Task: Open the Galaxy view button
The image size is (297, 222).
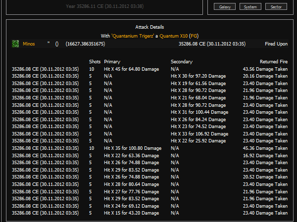Action: click(x=225, y=7)
